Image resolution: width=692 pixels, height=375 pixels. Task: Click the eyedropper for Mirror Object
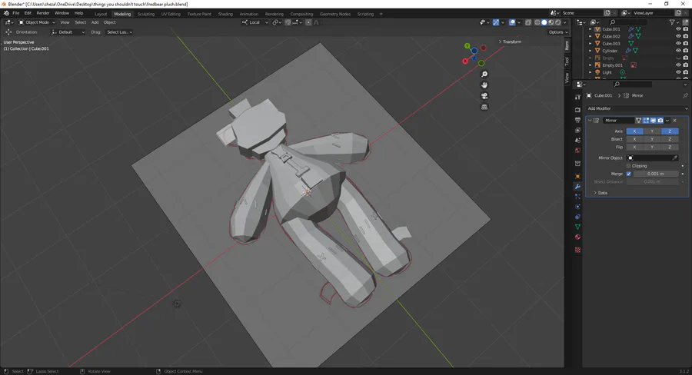674,158
